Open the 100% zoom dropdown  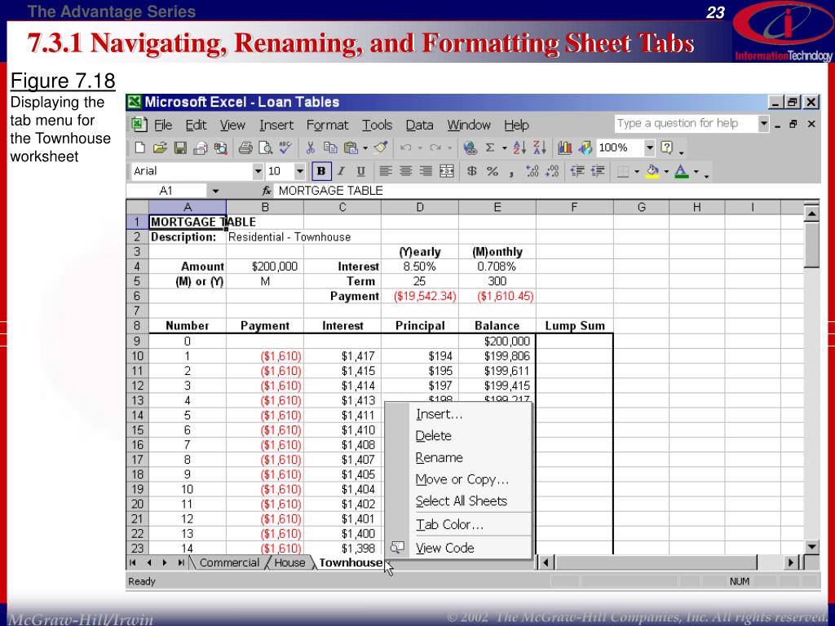click(649, 148)
